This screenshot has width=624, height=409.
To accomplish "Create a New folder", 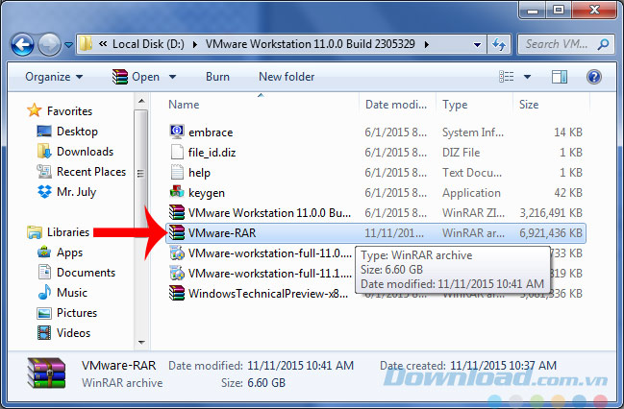I will [x=287, y=77].
